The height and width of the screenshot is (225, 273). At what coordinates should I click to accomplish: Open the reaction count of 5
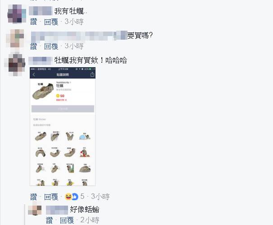coord(82,197)
